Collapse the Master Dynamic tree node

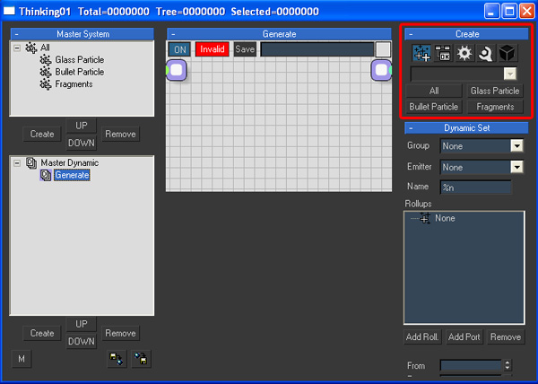click(x=17, y=163)
